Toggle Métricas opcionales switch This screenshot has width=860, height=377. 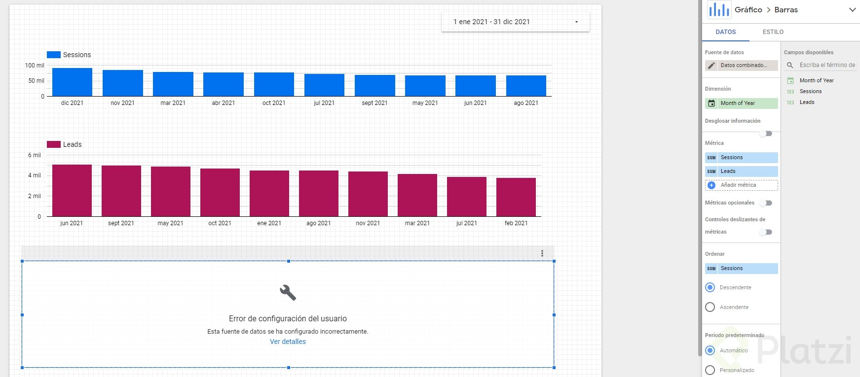[x=766, y=203]
